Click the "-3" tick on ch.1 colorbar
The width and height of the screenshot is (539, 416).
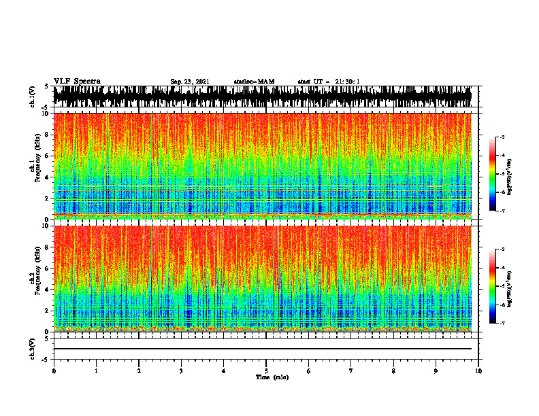tap(502, 137)
